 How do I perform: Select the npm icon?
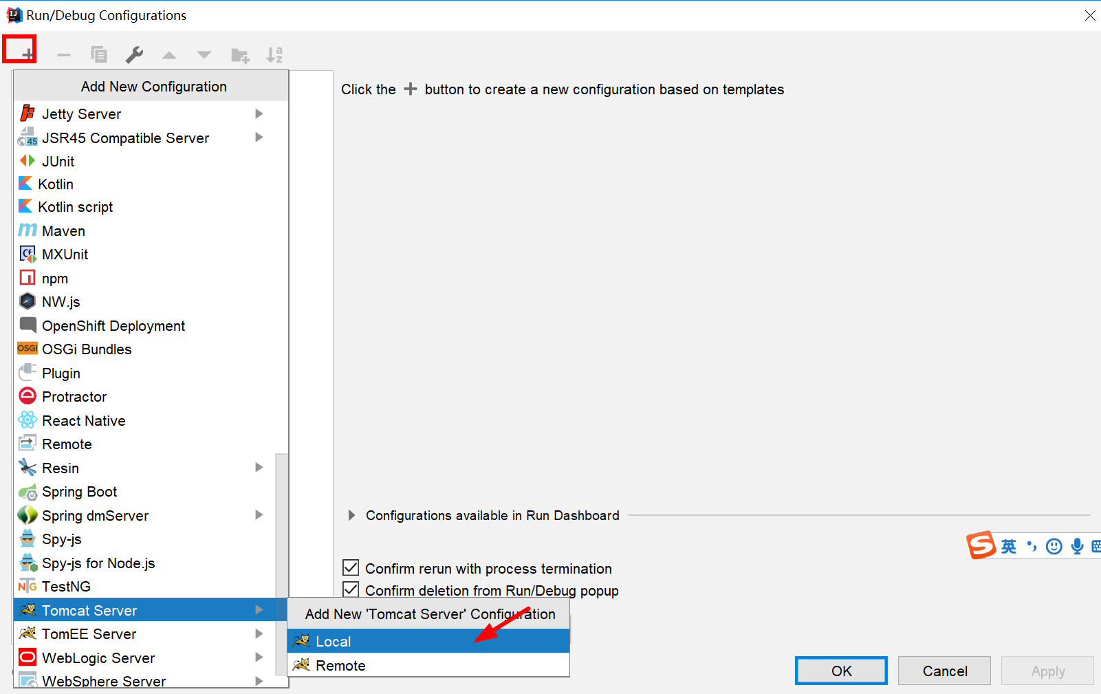28,277
